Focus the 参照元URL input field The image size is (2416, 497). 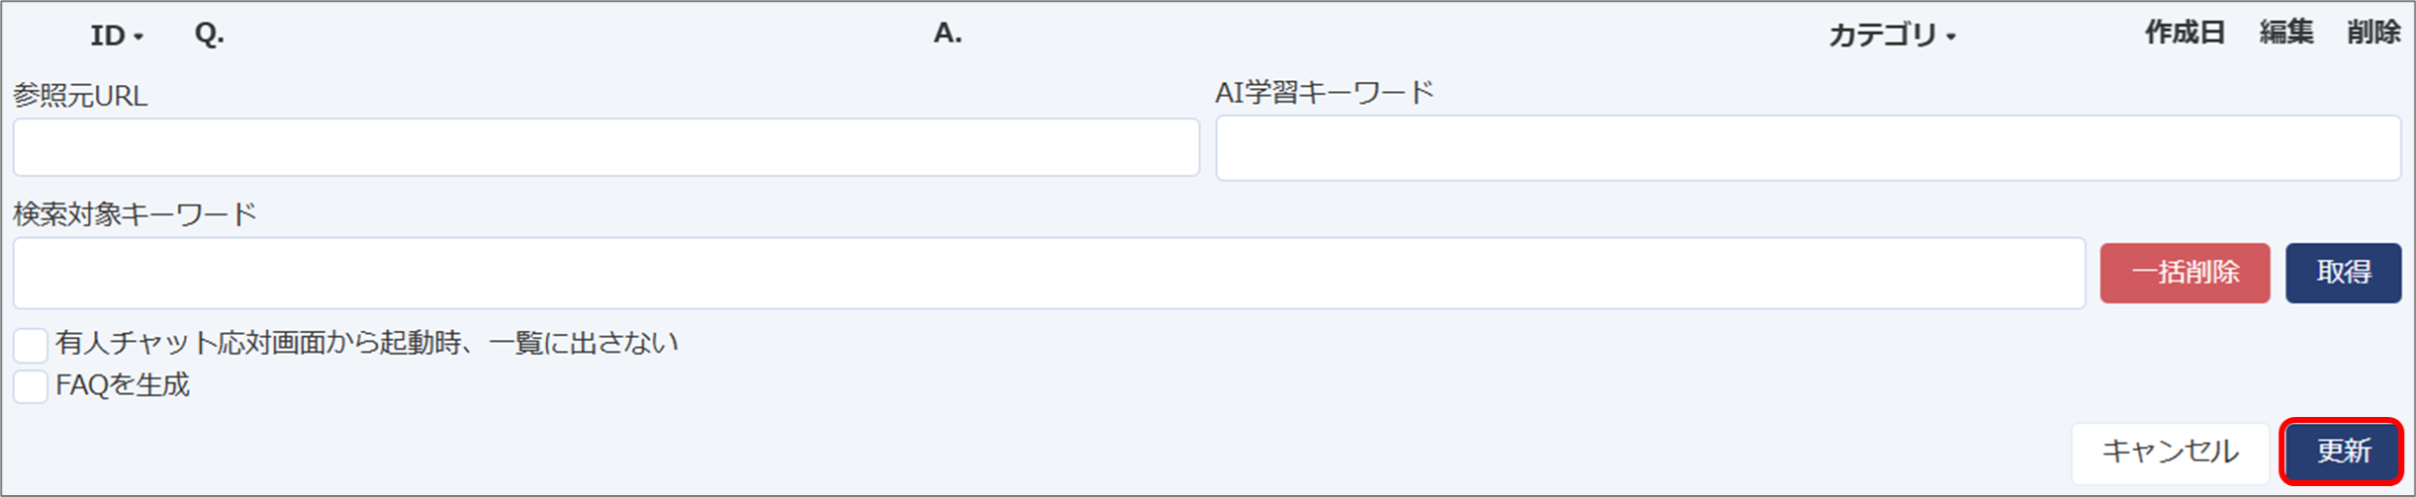click(x=606, y=147)
